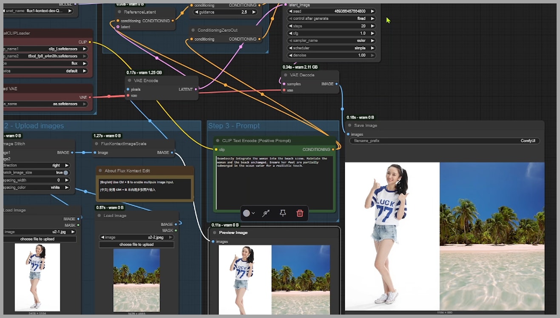Increase steps value with right arrow
Image resolution: width=560 pixels, height=318 pixels.
[372, 26]
